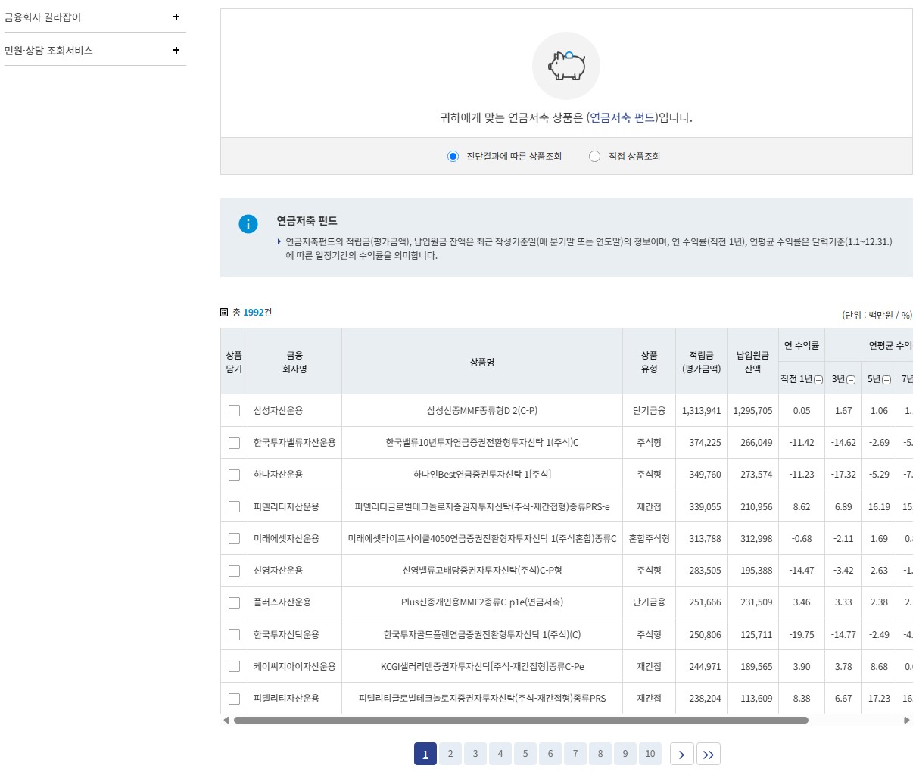Click the blue info icon beside 연금저축 펀드
916x772 pixels.
[x=248, y=224]
